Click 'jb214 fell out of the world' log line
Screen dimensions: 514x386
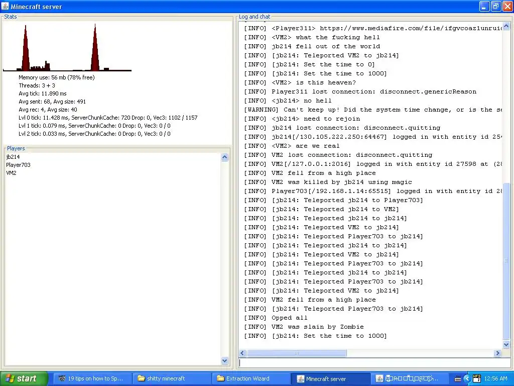[x=312, y=46]
